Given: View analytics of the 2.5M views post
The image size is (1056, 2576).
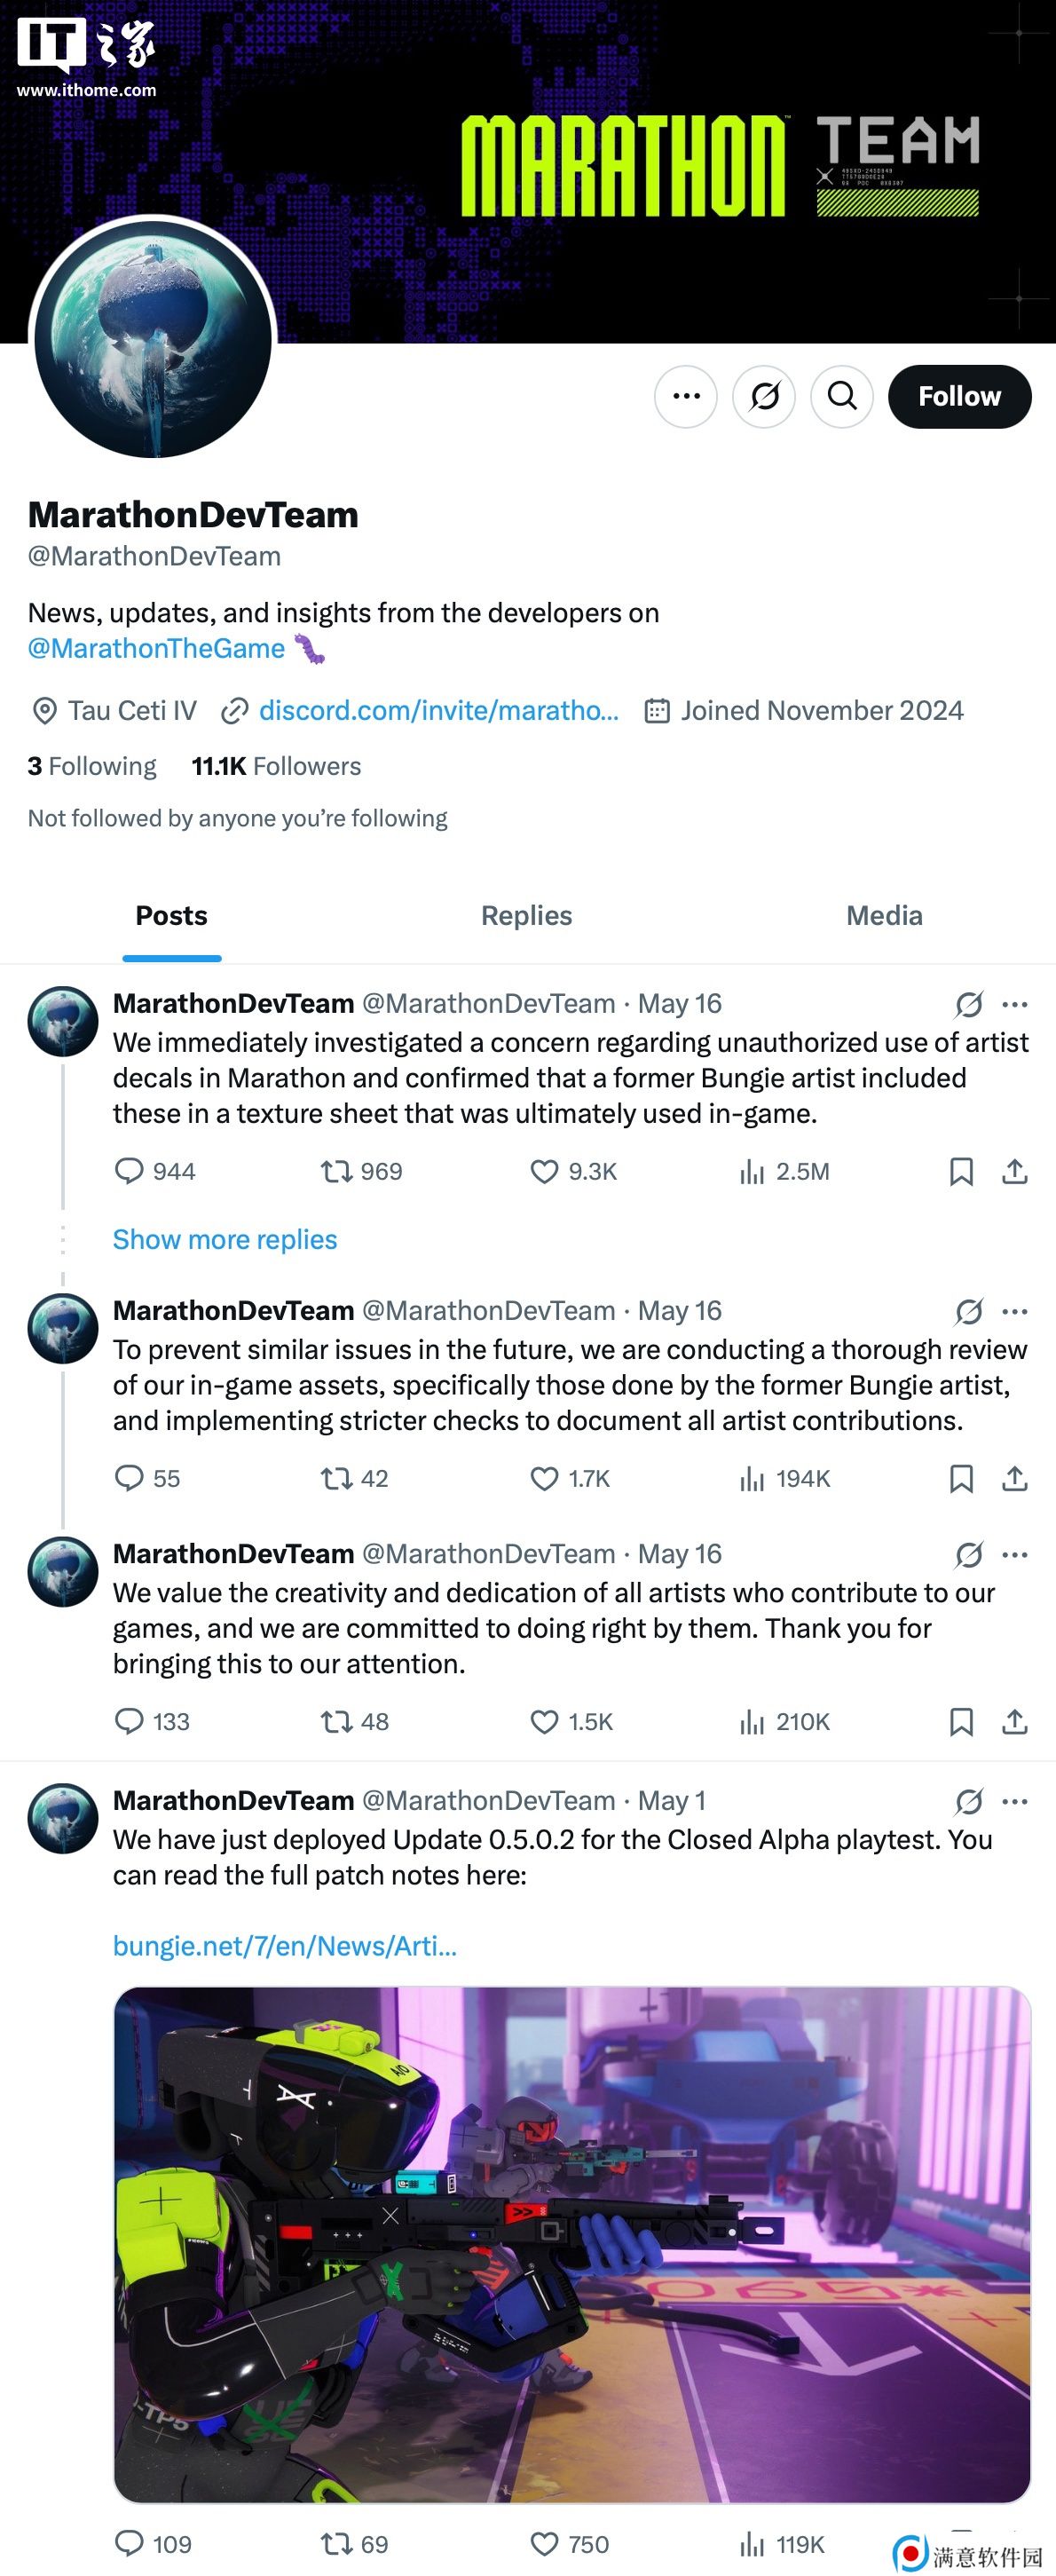Looking at the screenshot, I should (752, 1171).
